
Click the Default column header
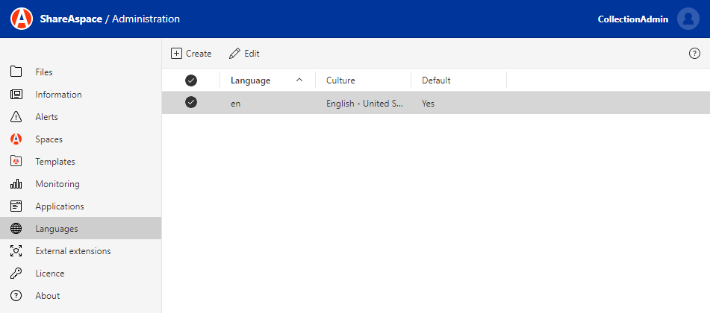[x=436, y=80]
